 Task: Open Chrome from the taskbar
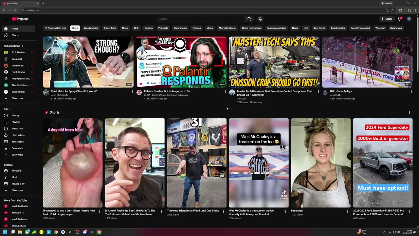click(x=99, y=232)
